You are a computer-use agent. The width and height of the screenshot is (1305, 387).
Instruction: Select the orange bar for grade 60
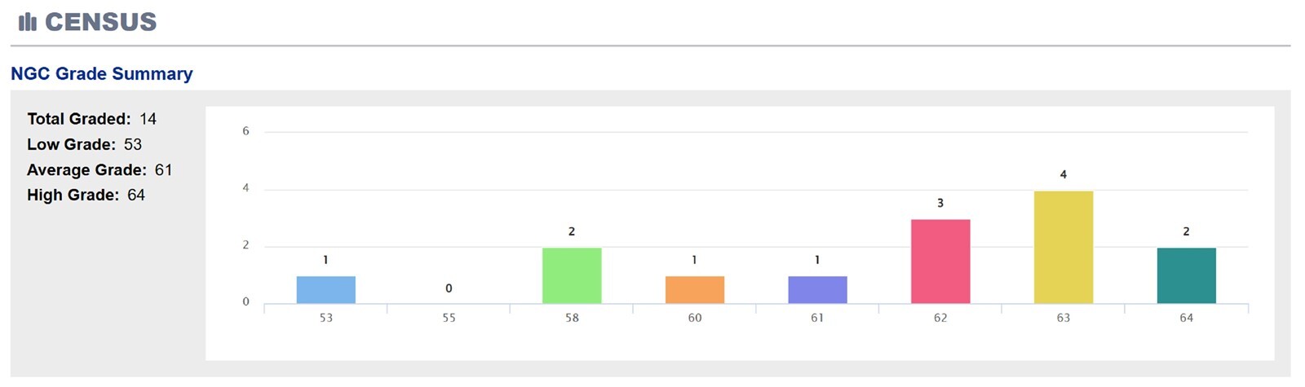695,290
